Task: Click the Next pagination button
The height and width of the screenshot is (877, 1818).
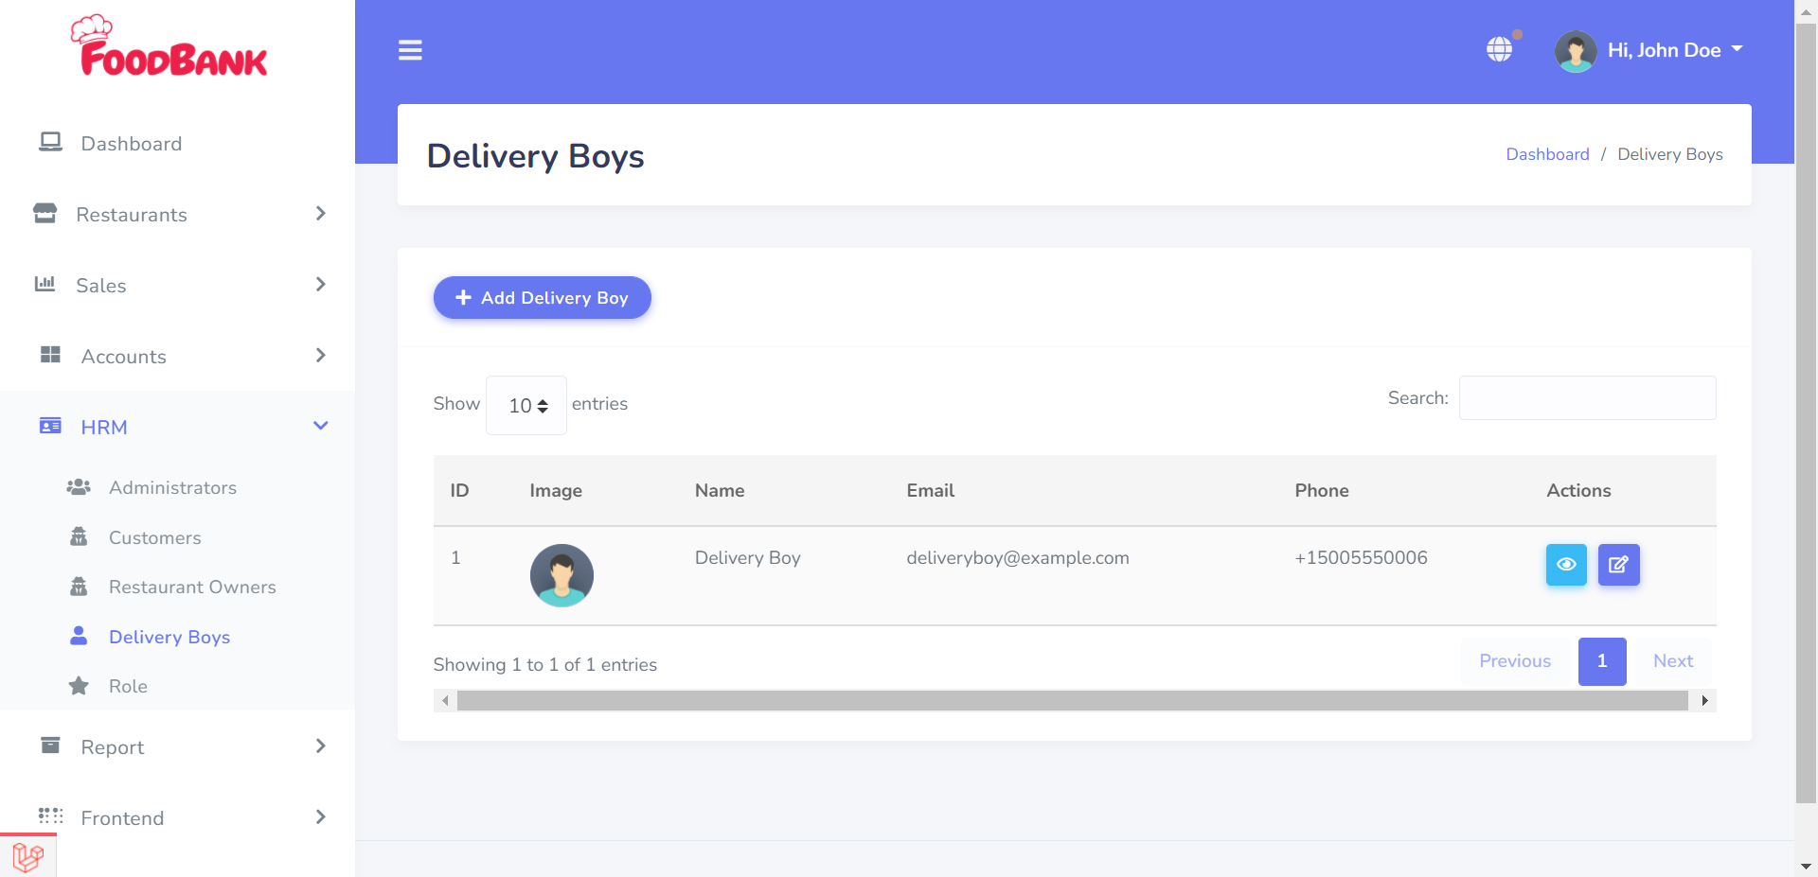Action: point(1673,661)
